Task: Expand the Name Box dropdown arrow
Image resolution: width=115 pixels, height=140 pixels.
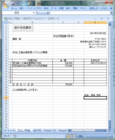Action: tap(34, 13)
